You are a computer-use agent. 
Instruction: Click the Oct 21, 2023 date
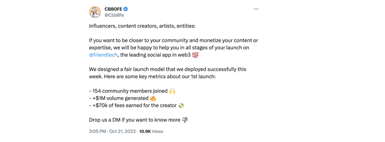(x=122, y=131)
